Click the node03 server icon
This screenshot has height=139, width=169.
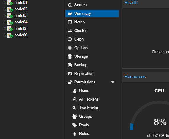click(10, 16)
